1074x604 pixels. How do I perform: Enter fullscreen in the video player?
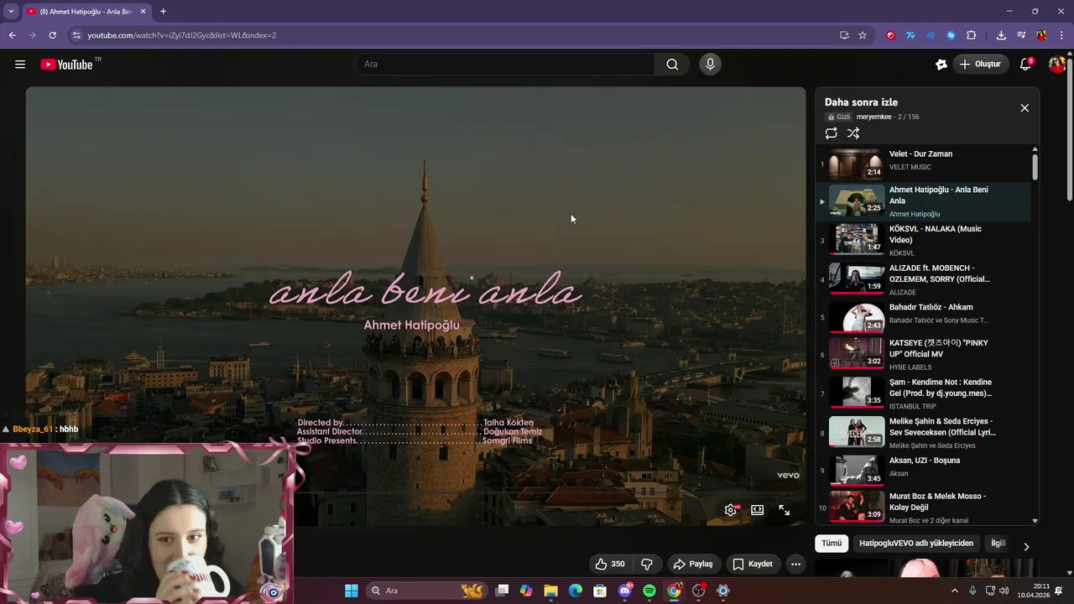coord(784,510)
